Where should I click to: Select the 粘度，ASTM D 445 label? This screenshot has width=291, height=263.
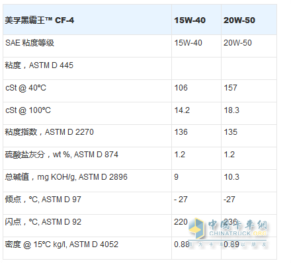39,65
